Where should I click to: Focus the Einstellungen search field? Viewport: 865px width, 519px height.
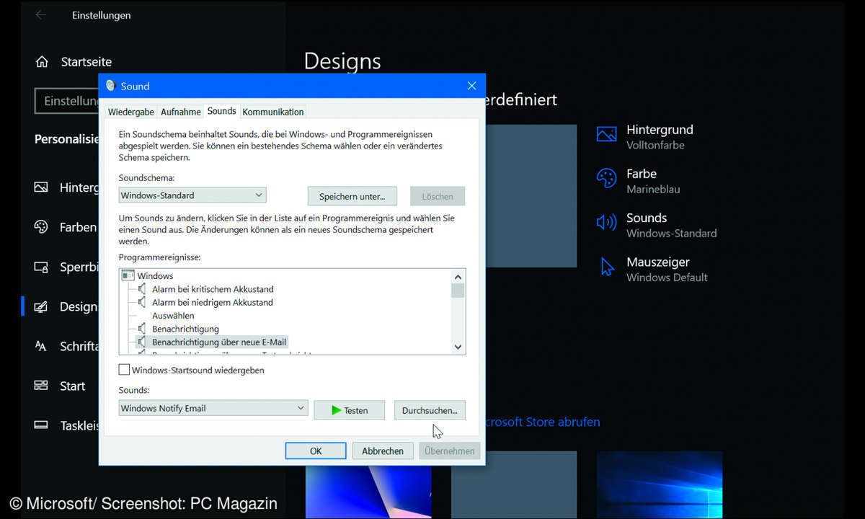(x=67, y=101)
